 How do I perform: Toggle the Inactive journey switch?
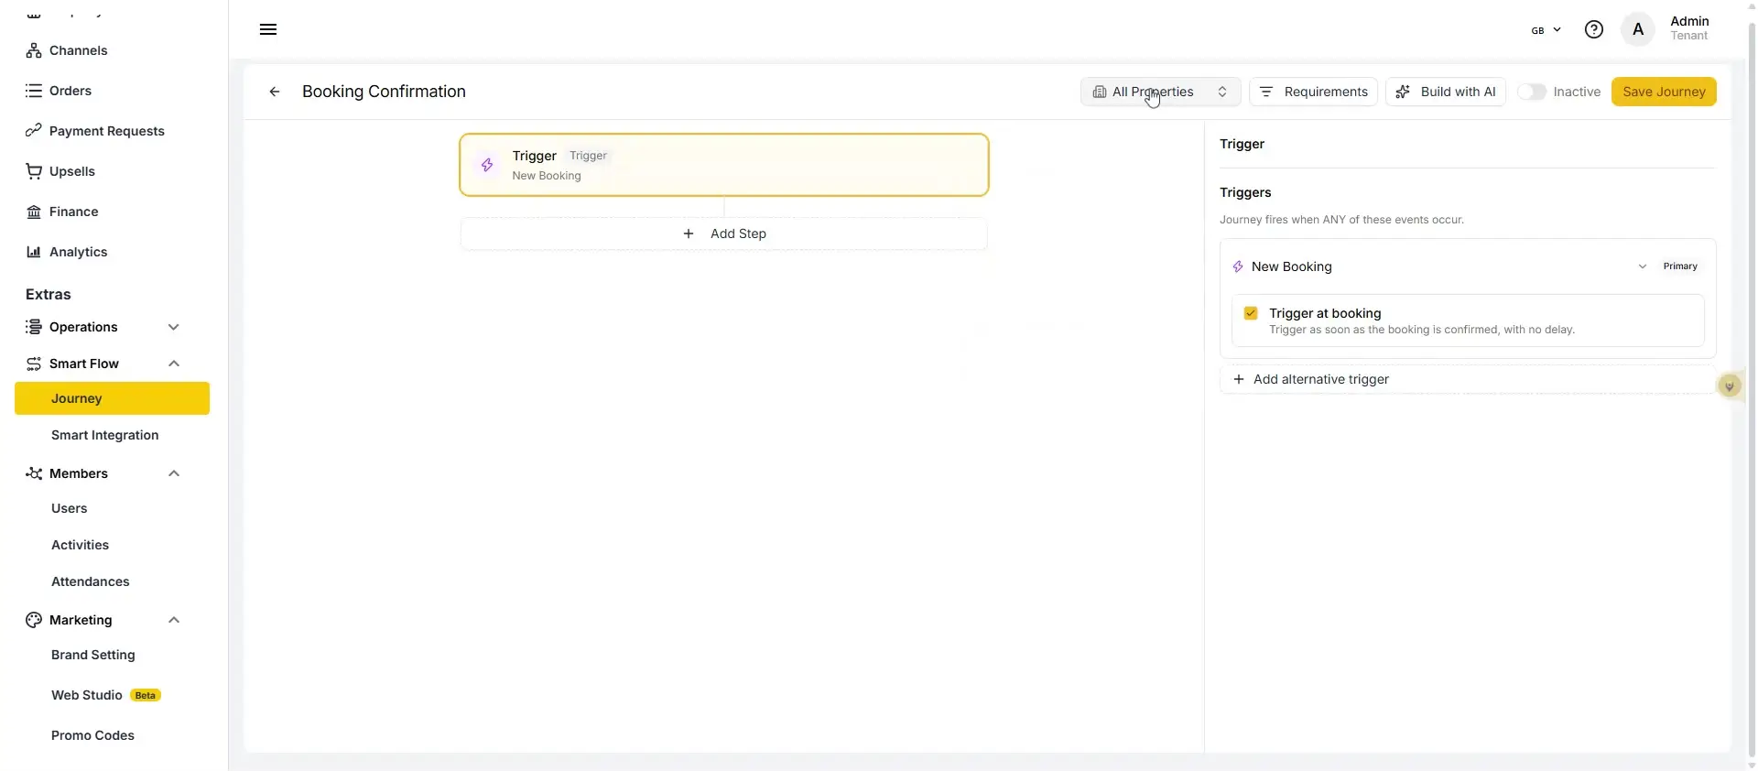tap(1532, 92)
